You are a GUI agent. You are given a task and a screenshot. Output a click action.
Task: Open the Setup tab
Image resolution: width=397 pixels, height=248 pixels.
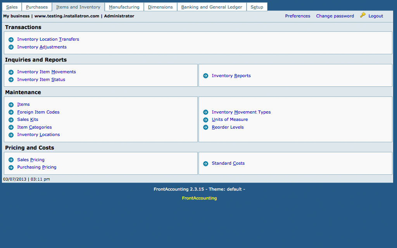(257, 7)
